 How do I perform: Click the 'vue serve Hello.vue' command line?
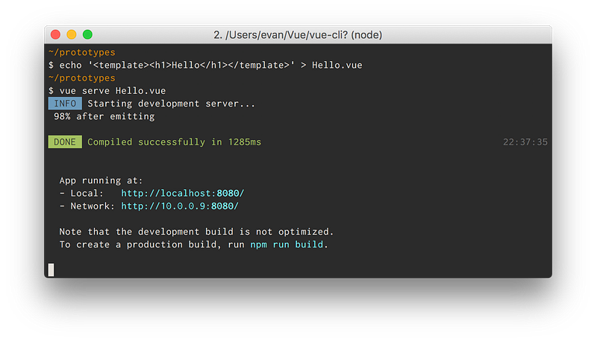[107, 91]
